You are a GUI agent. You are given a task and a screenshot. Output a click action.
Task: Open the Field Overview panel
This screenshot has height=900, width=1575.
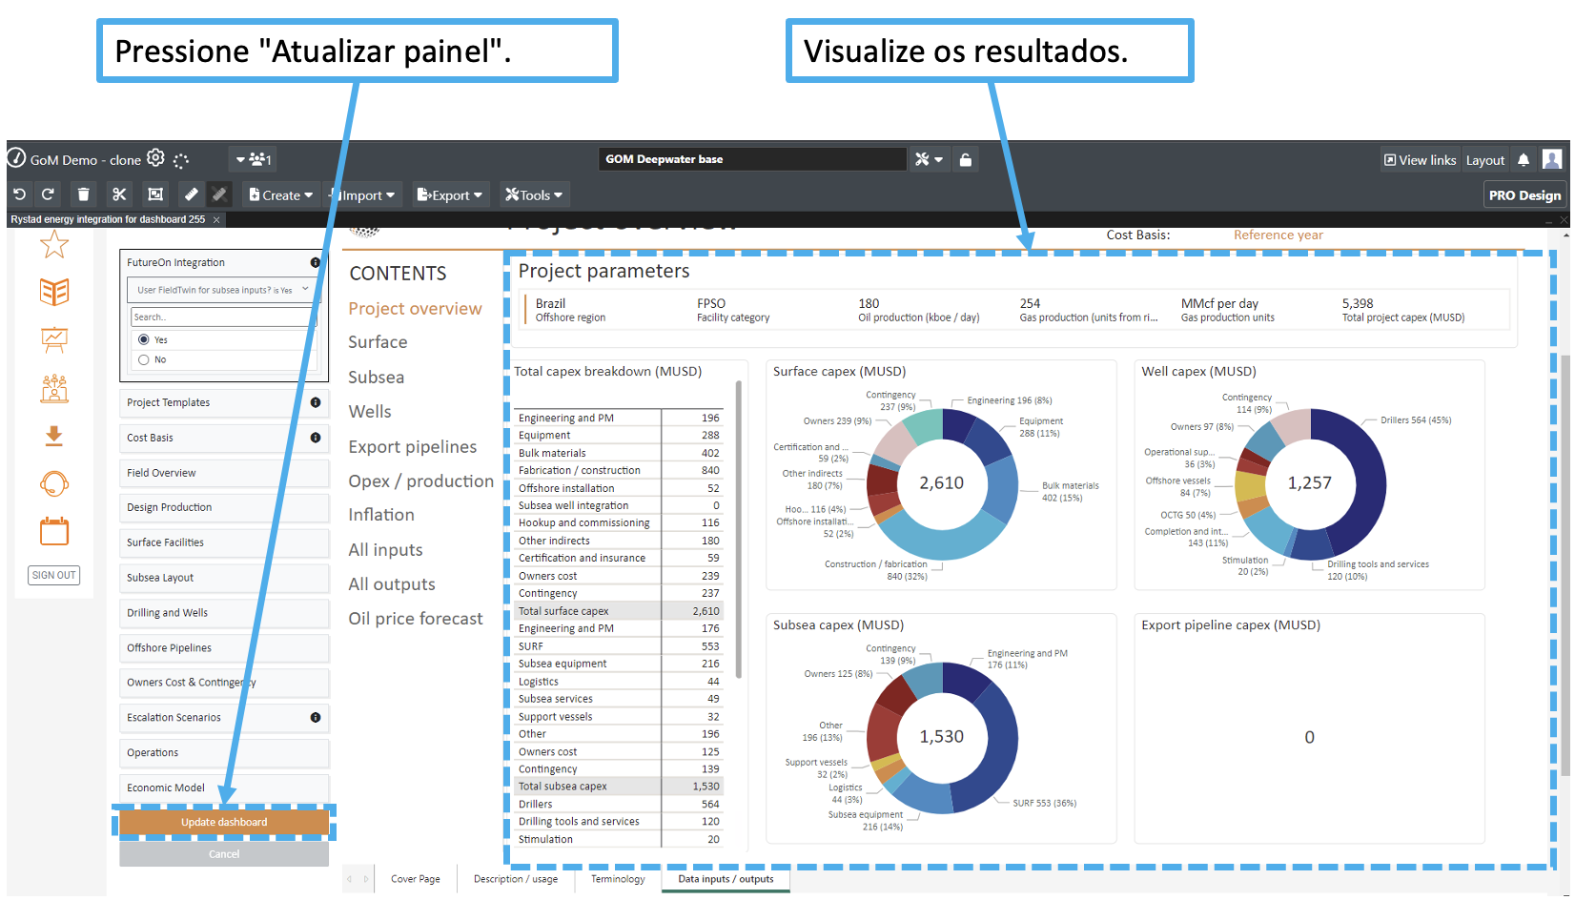pos(224,473)
